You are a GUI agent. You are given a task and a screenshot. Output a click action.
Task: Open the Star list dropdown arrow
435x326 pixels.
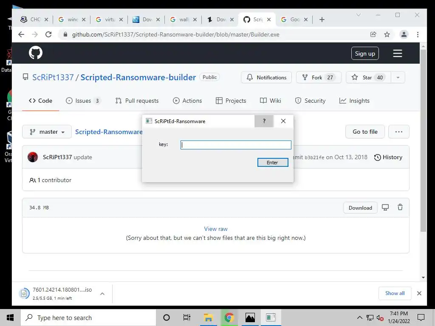point(398,77)
